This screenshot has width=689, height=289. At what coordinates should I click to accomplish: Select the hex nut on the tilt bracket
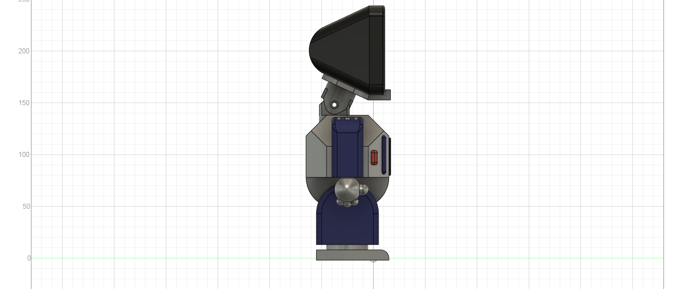(x=334, y=105)
